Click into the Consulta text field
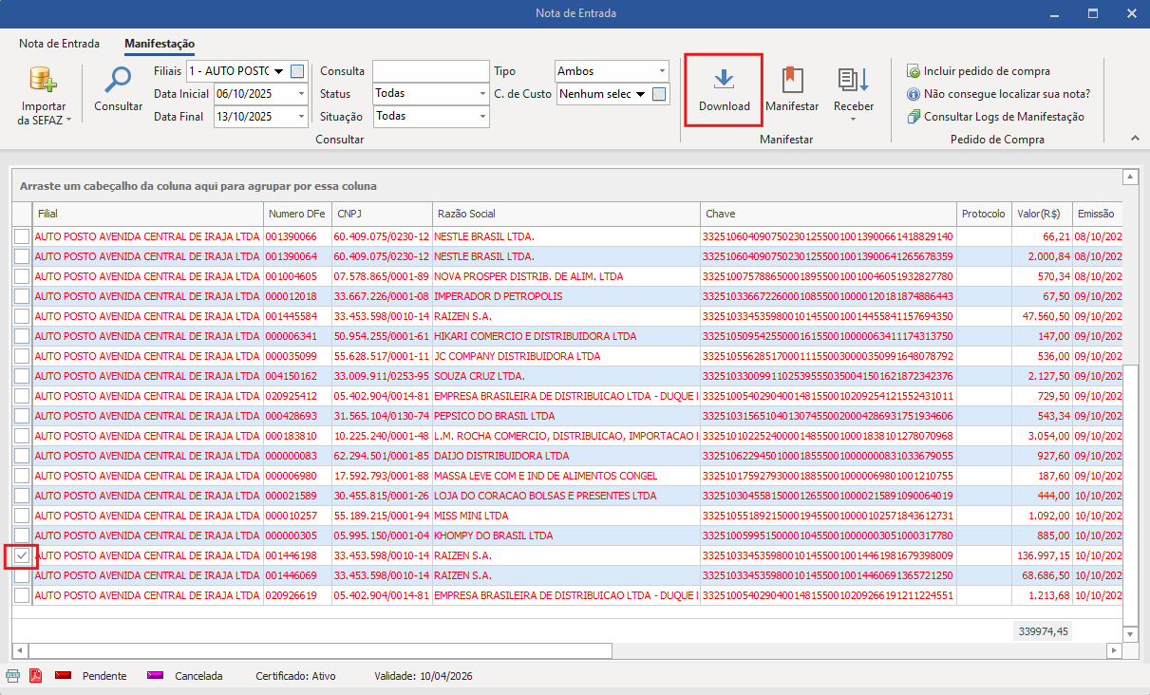This screenshot has width=1150, height=695. [428, 71]
